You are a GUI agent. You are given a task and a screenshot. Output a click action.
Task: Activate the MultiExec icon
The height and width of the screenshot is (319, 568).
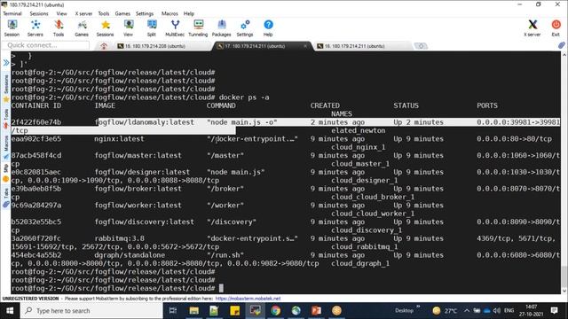(175, 28)
